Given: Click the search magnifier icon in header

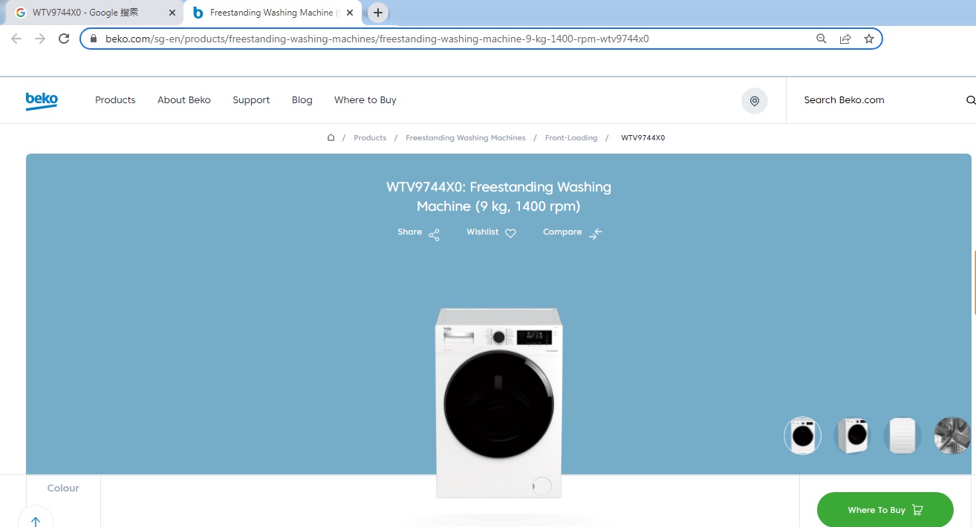Looking at the screenshot, I should click(x=970, y=101).
